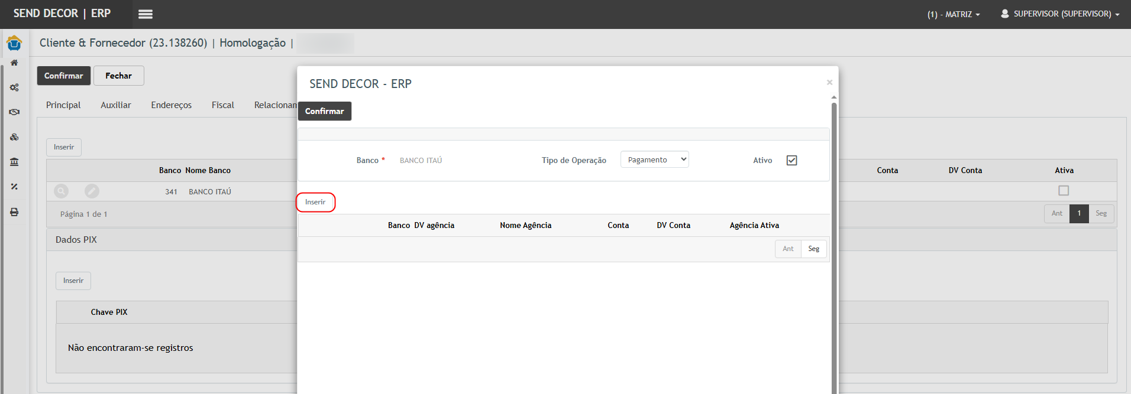1131x394 pixels.
Task: Switch to the Fiscal tab
Action: pyautogui.click(x=223, y=105)
